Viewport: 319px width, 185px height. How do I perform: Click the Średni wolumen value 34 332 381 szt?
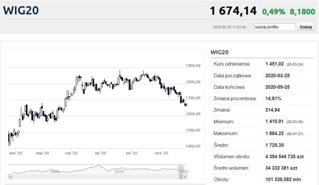point(281,168)
